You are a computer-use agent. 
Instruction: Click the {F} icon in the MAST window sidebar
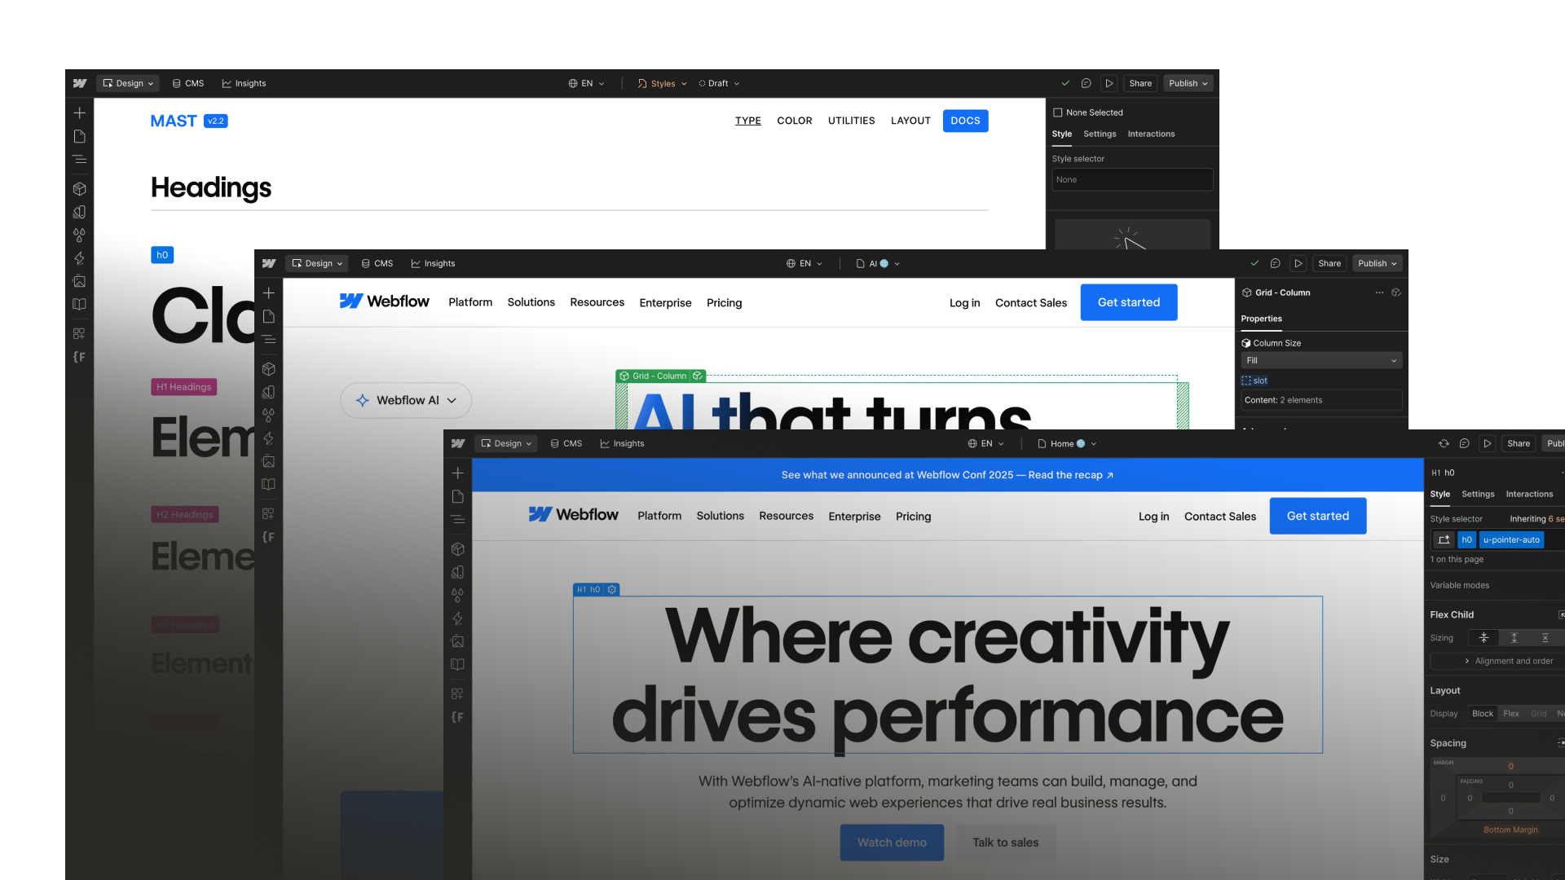click(79, 357)
